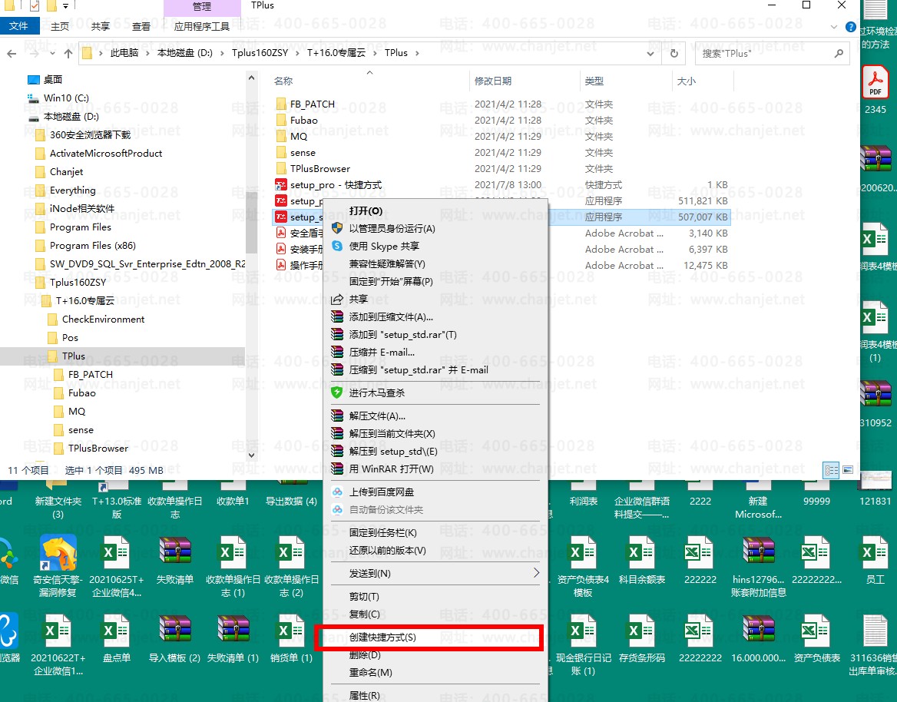Open the 文件 ribbon tab
897x702 pixels.
[19, 26]
